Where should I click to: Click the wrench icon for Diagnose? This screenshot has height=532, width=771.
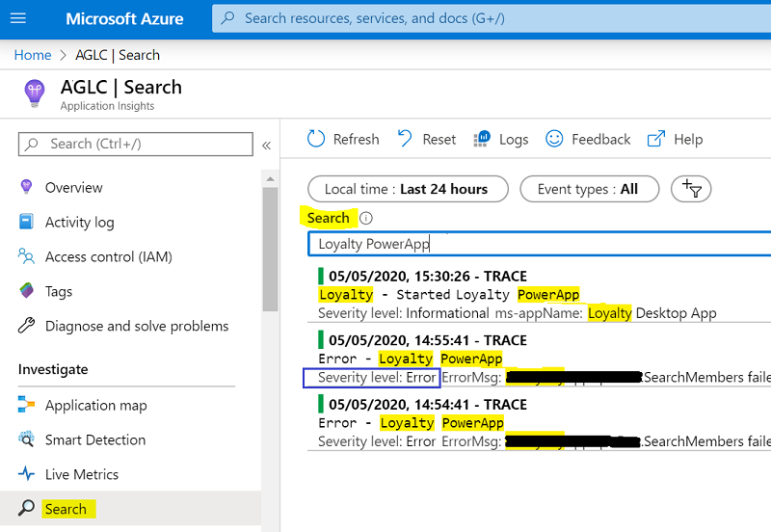(27, 326)
